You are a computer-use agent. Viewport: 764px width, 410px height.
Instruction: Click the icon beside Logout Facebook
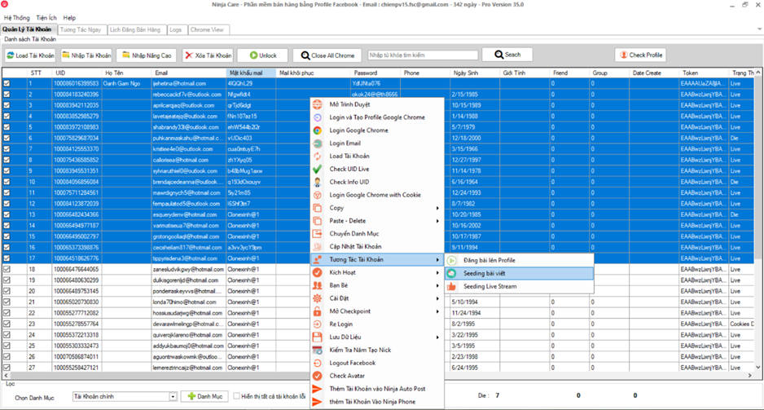tap(317, 363)
